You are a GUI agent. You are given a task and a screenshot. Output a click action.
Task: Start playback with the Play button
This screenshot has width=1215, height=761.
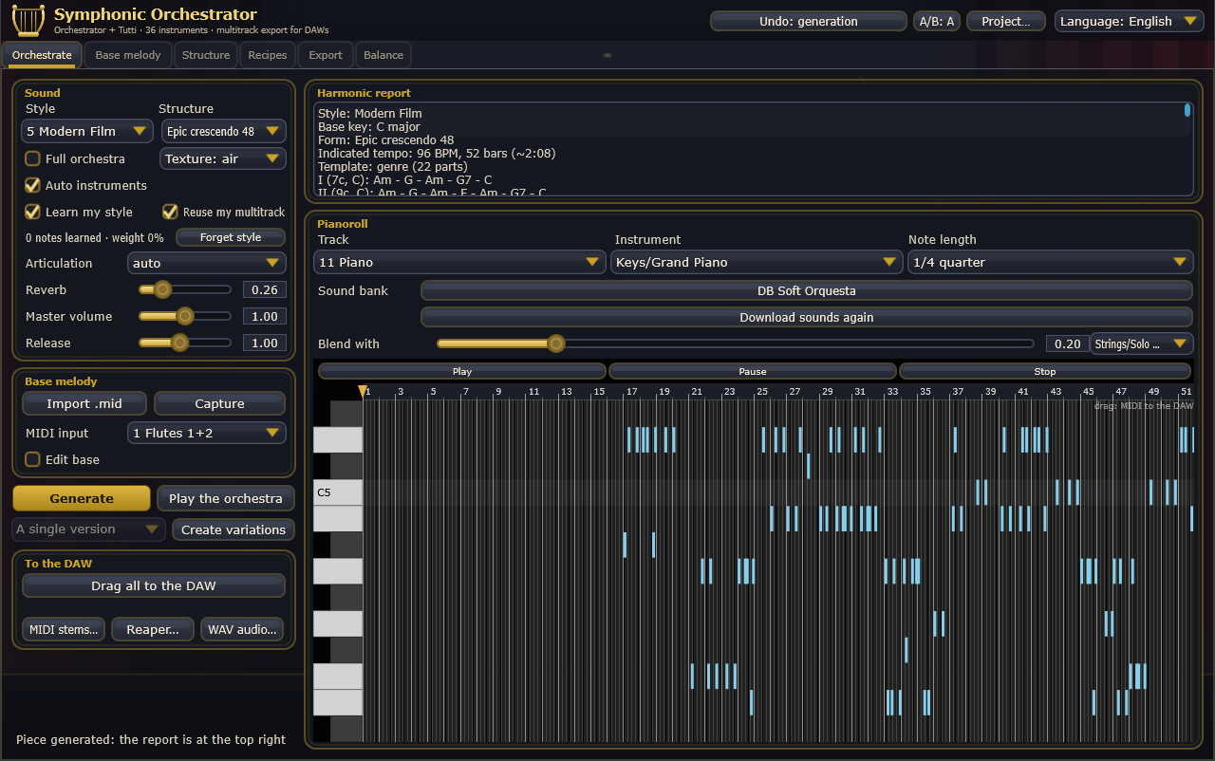462,371
